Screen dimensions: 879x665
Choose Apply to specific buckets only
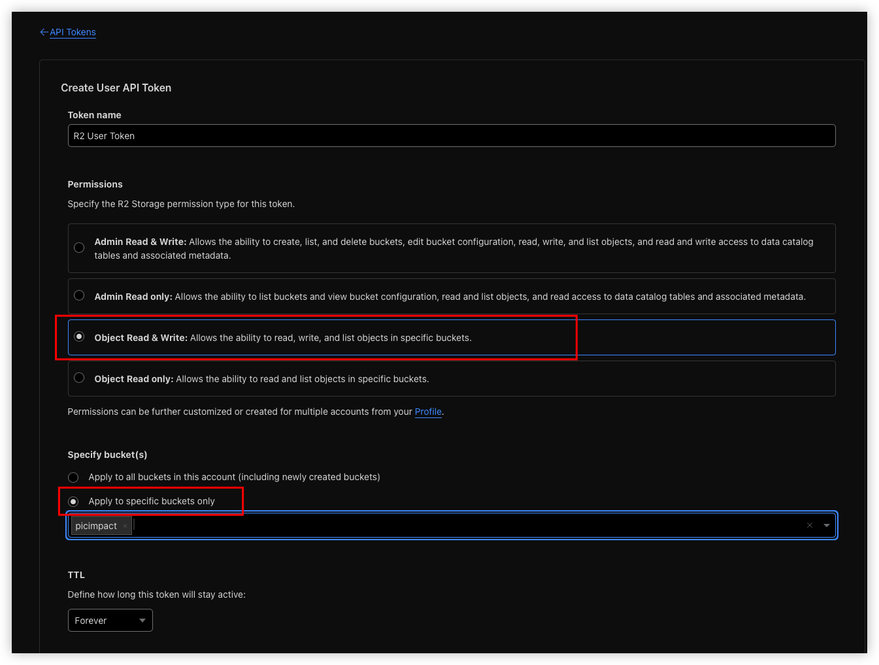(x=73, y=502)
